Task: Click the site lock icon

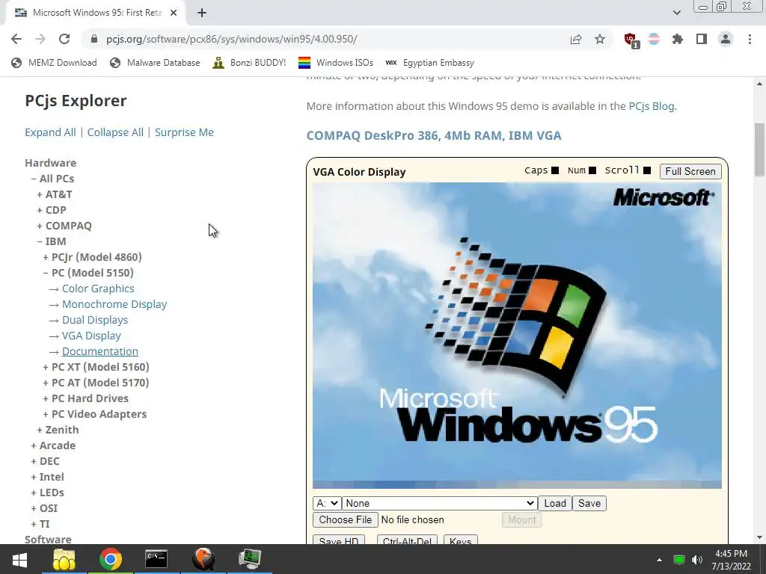Action: click(94, 39)
